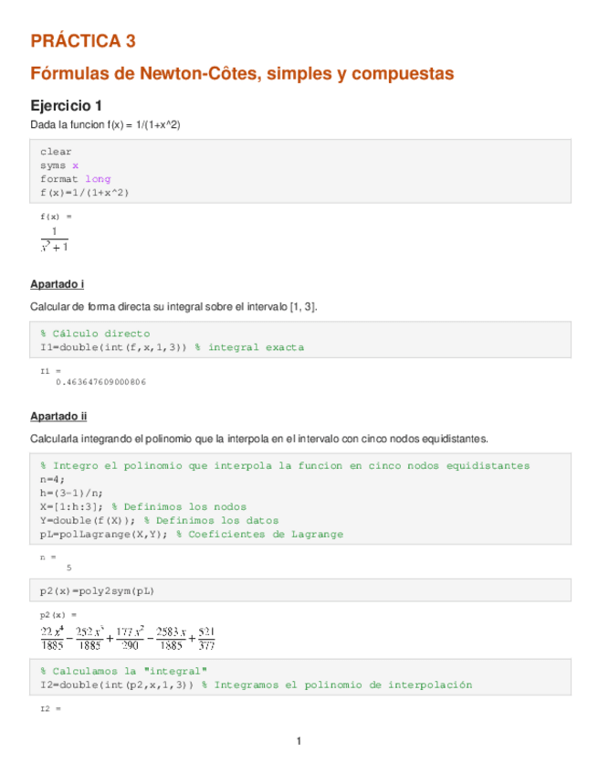Click the underlined Apartado ii heading
The image size is (598, 775).
click(58, 416)
